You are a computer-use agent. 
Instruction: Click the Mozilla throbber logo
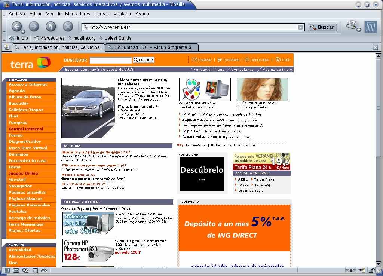pyautogui.click(x=371, y=27)
